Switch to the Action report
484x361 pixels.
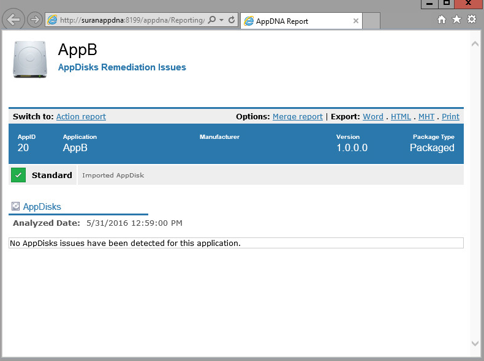coord(81,116)
